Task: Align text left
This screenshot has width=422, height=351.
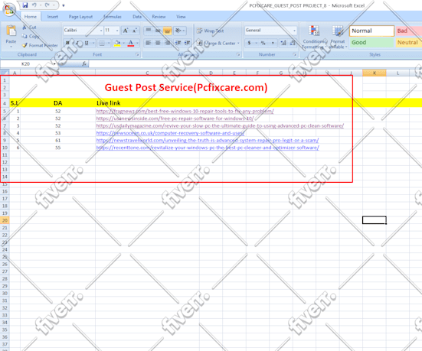Action: click(149, 43)
